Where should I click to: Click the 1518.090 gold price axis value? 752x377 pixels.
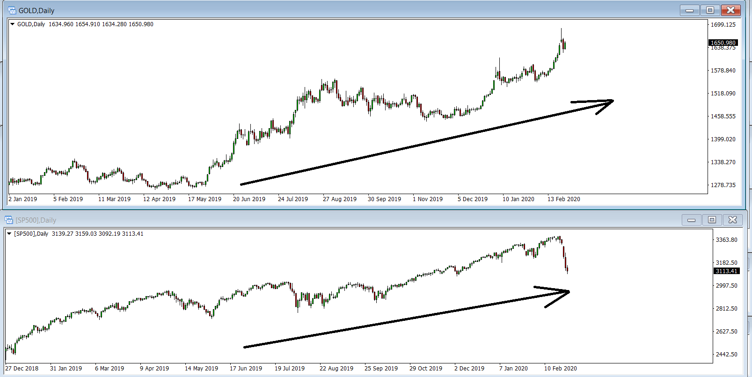click(723, 94)
